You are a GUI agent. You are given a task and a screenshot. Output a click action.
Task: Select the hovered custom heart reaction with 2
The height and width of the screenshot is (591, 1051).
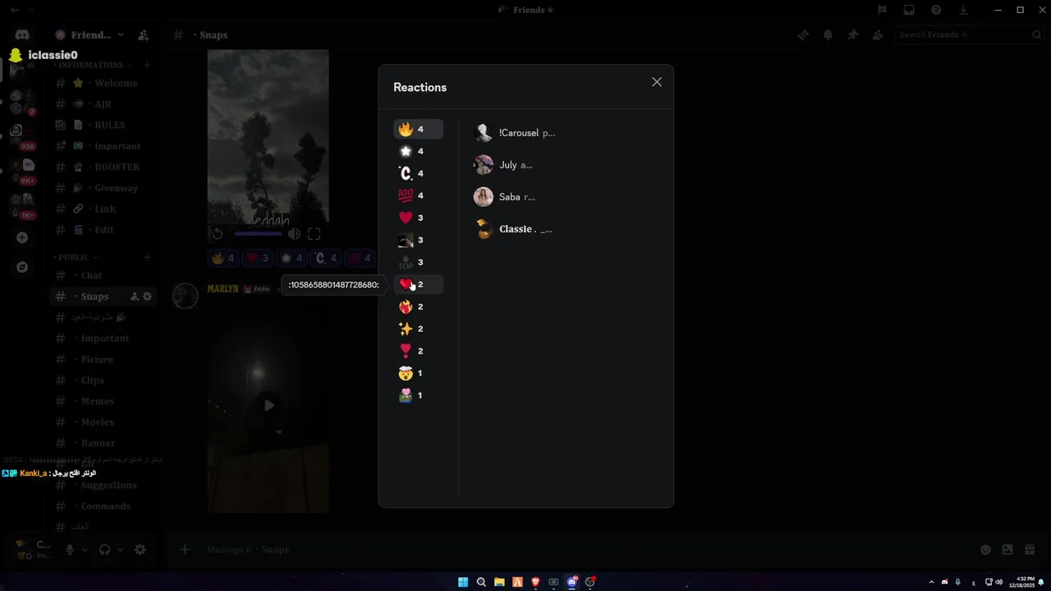418,285
